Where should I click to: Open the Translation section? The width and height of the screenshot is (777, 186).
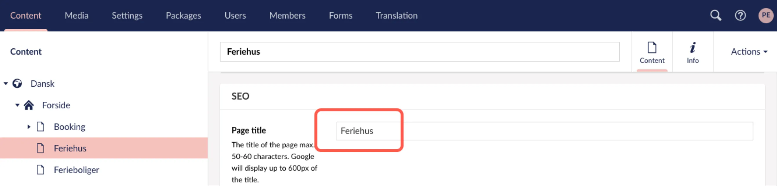coord(397,15)
